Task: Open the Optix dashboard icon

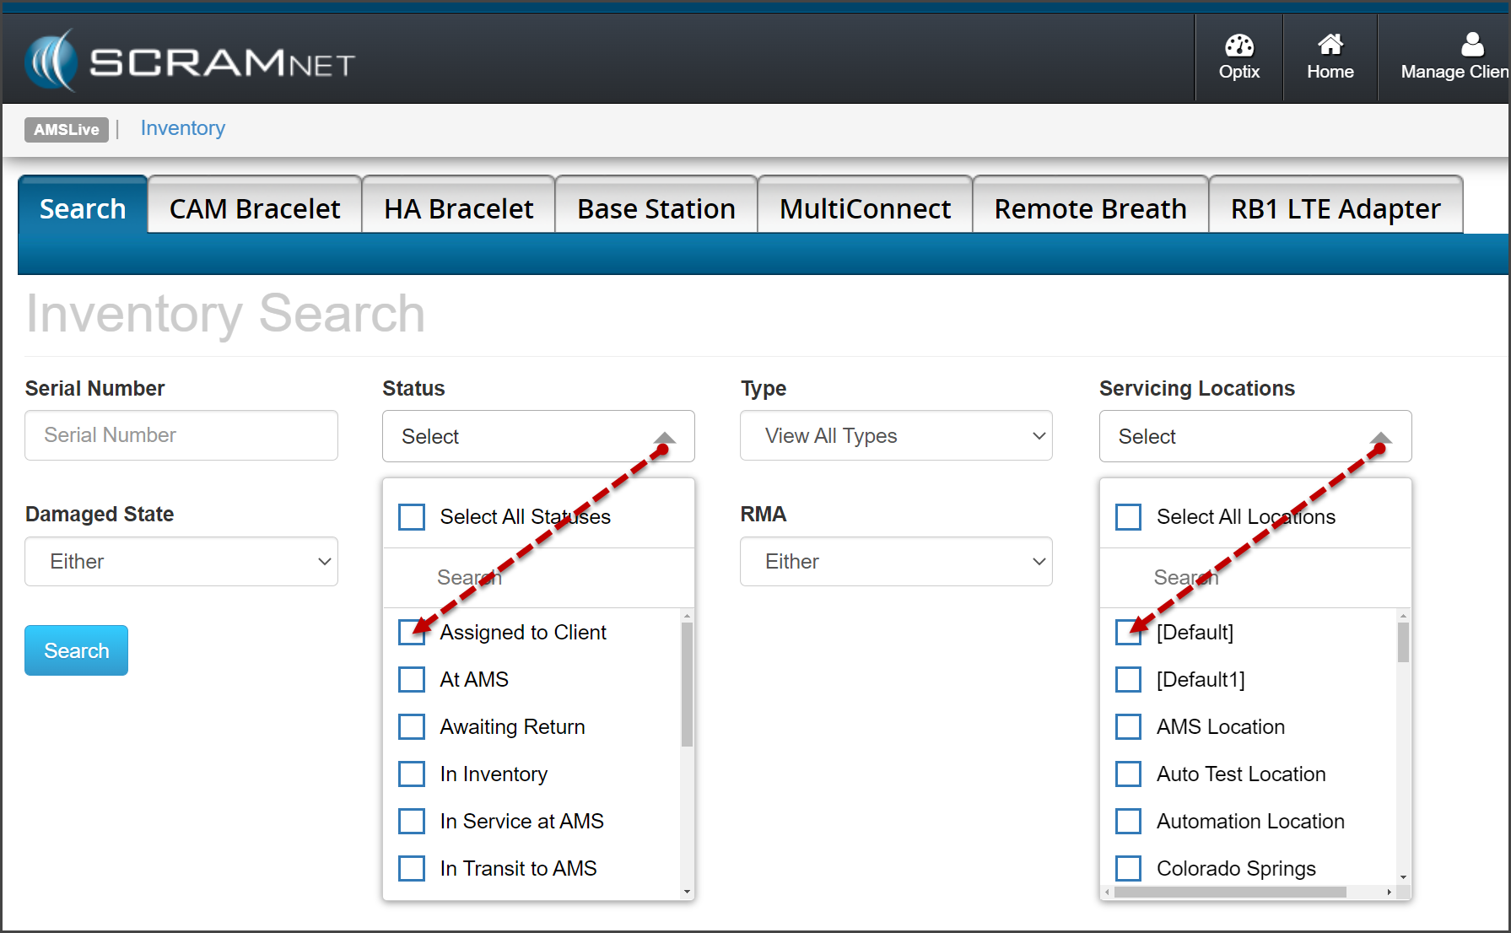Action: point(1238,46)
